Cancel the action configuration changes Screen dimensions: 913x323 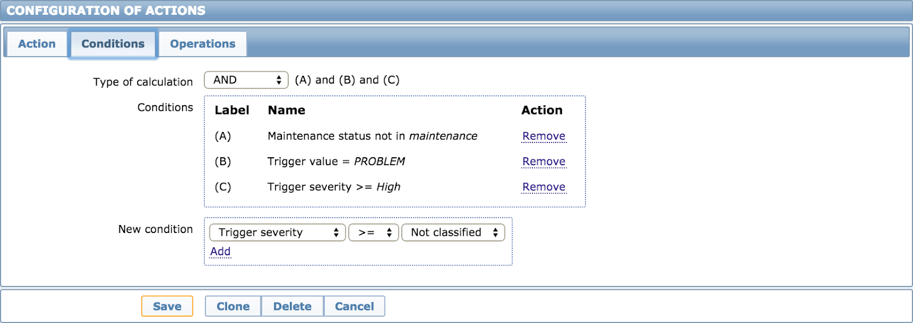354,306
